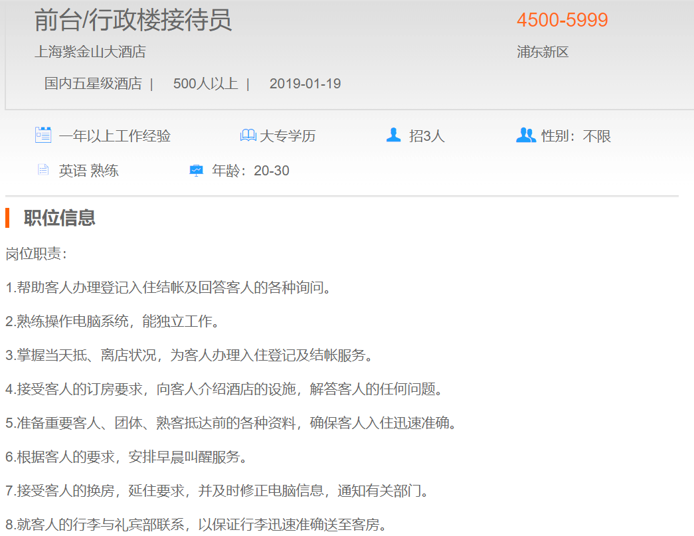
Task: Click the orange bar beside 职位信息
Action: coord(7,218)
